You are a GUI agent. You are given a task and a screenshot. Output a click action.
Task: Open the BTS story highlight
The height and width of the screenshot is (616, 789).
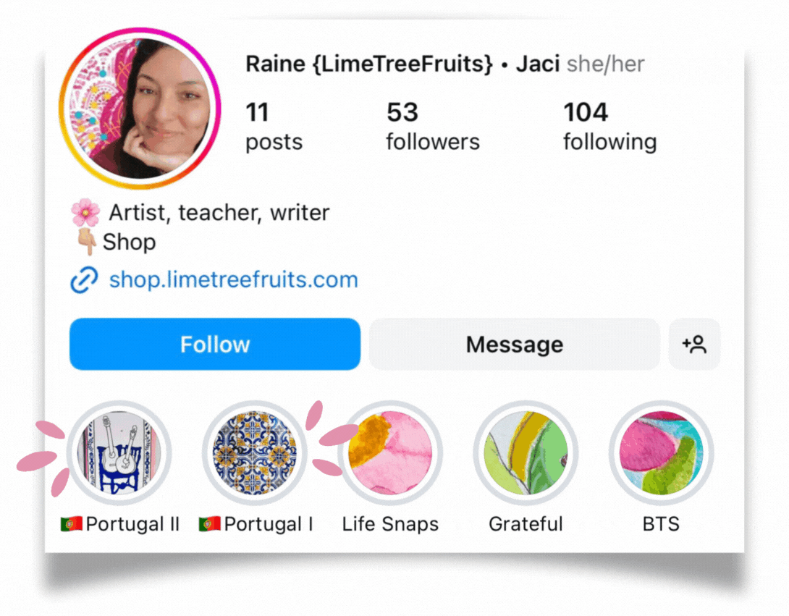click(661, 452)
